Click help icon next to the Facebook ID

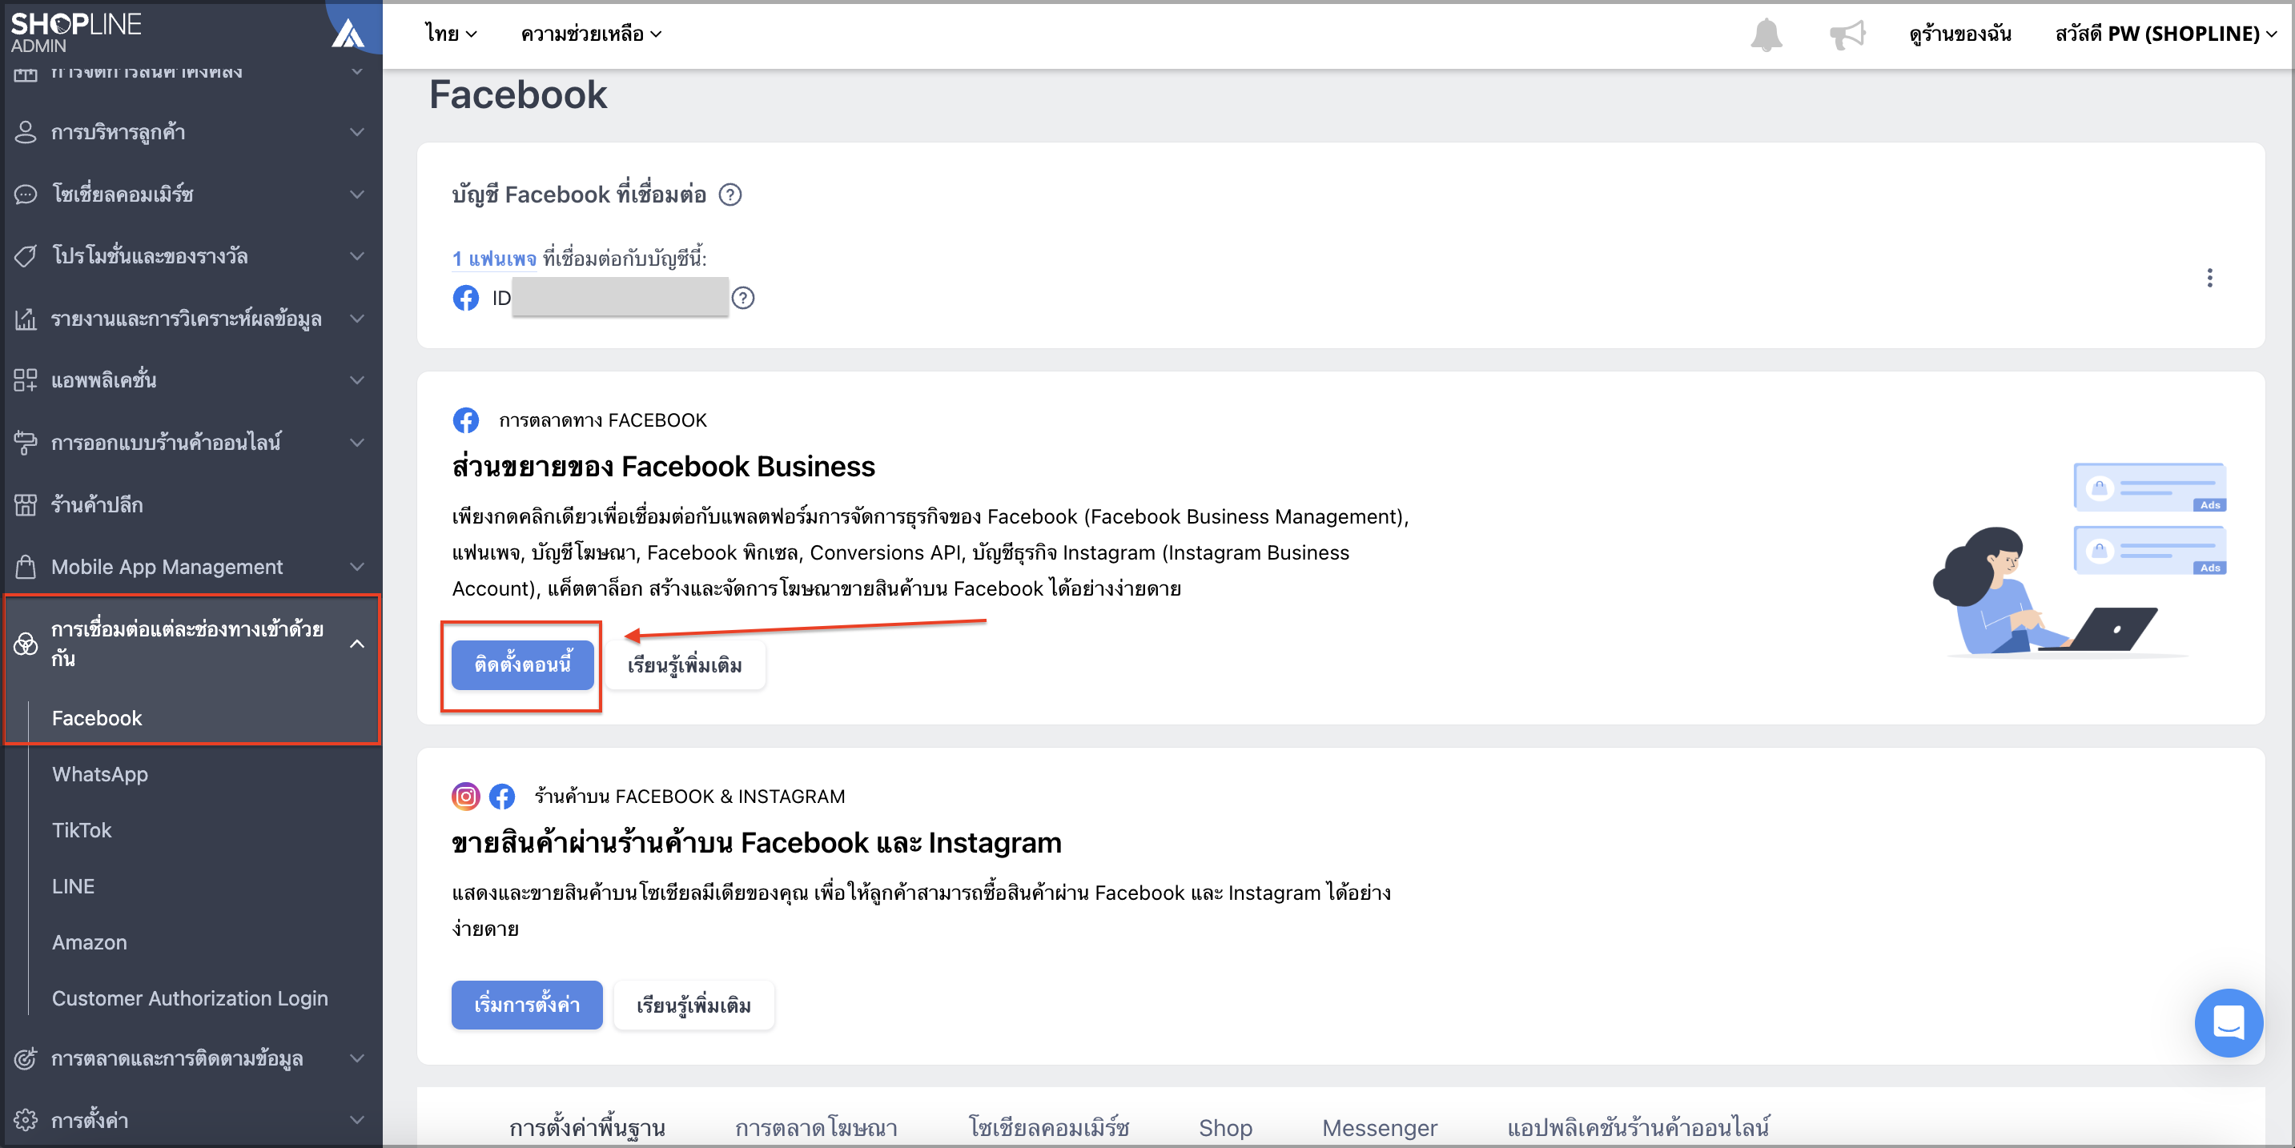click(743, 298)
